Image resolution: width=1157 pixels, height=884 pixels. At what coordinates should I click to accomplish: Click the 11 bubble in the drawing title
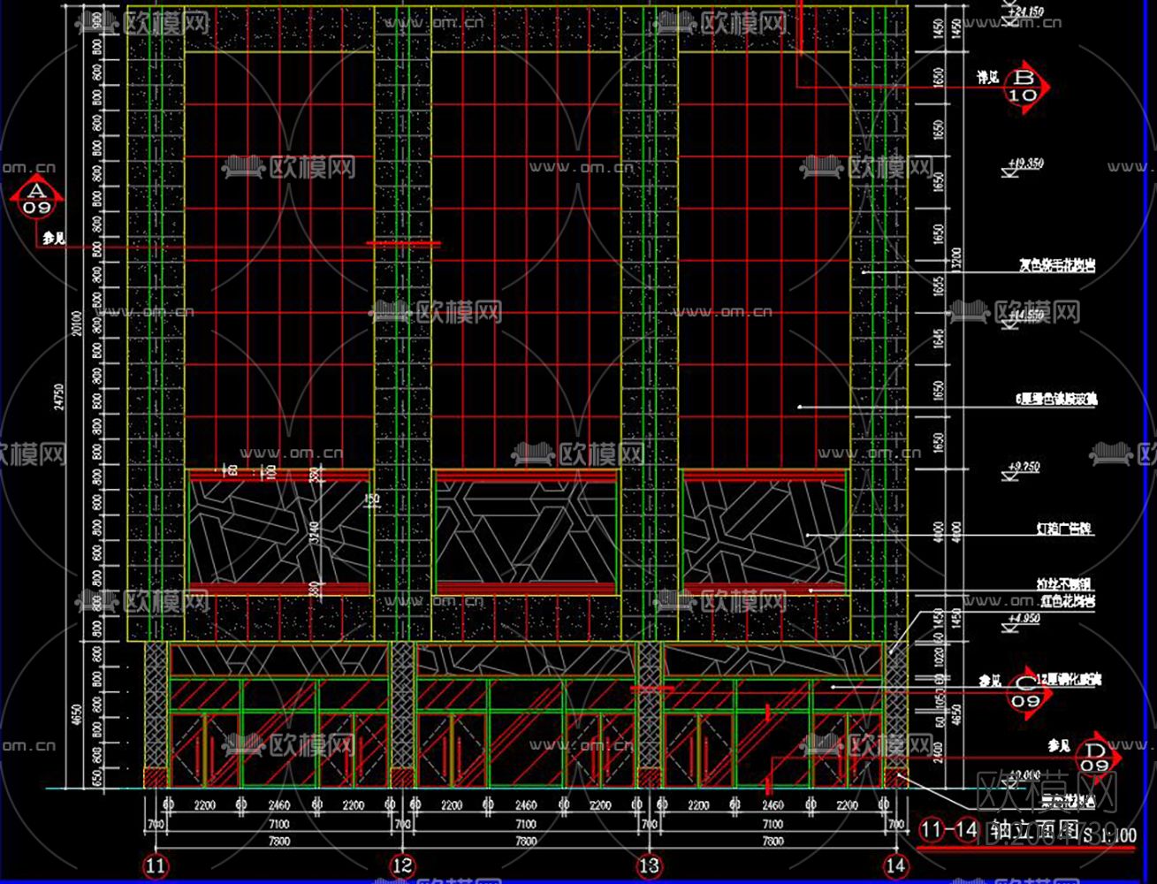[x=932, y=830]
